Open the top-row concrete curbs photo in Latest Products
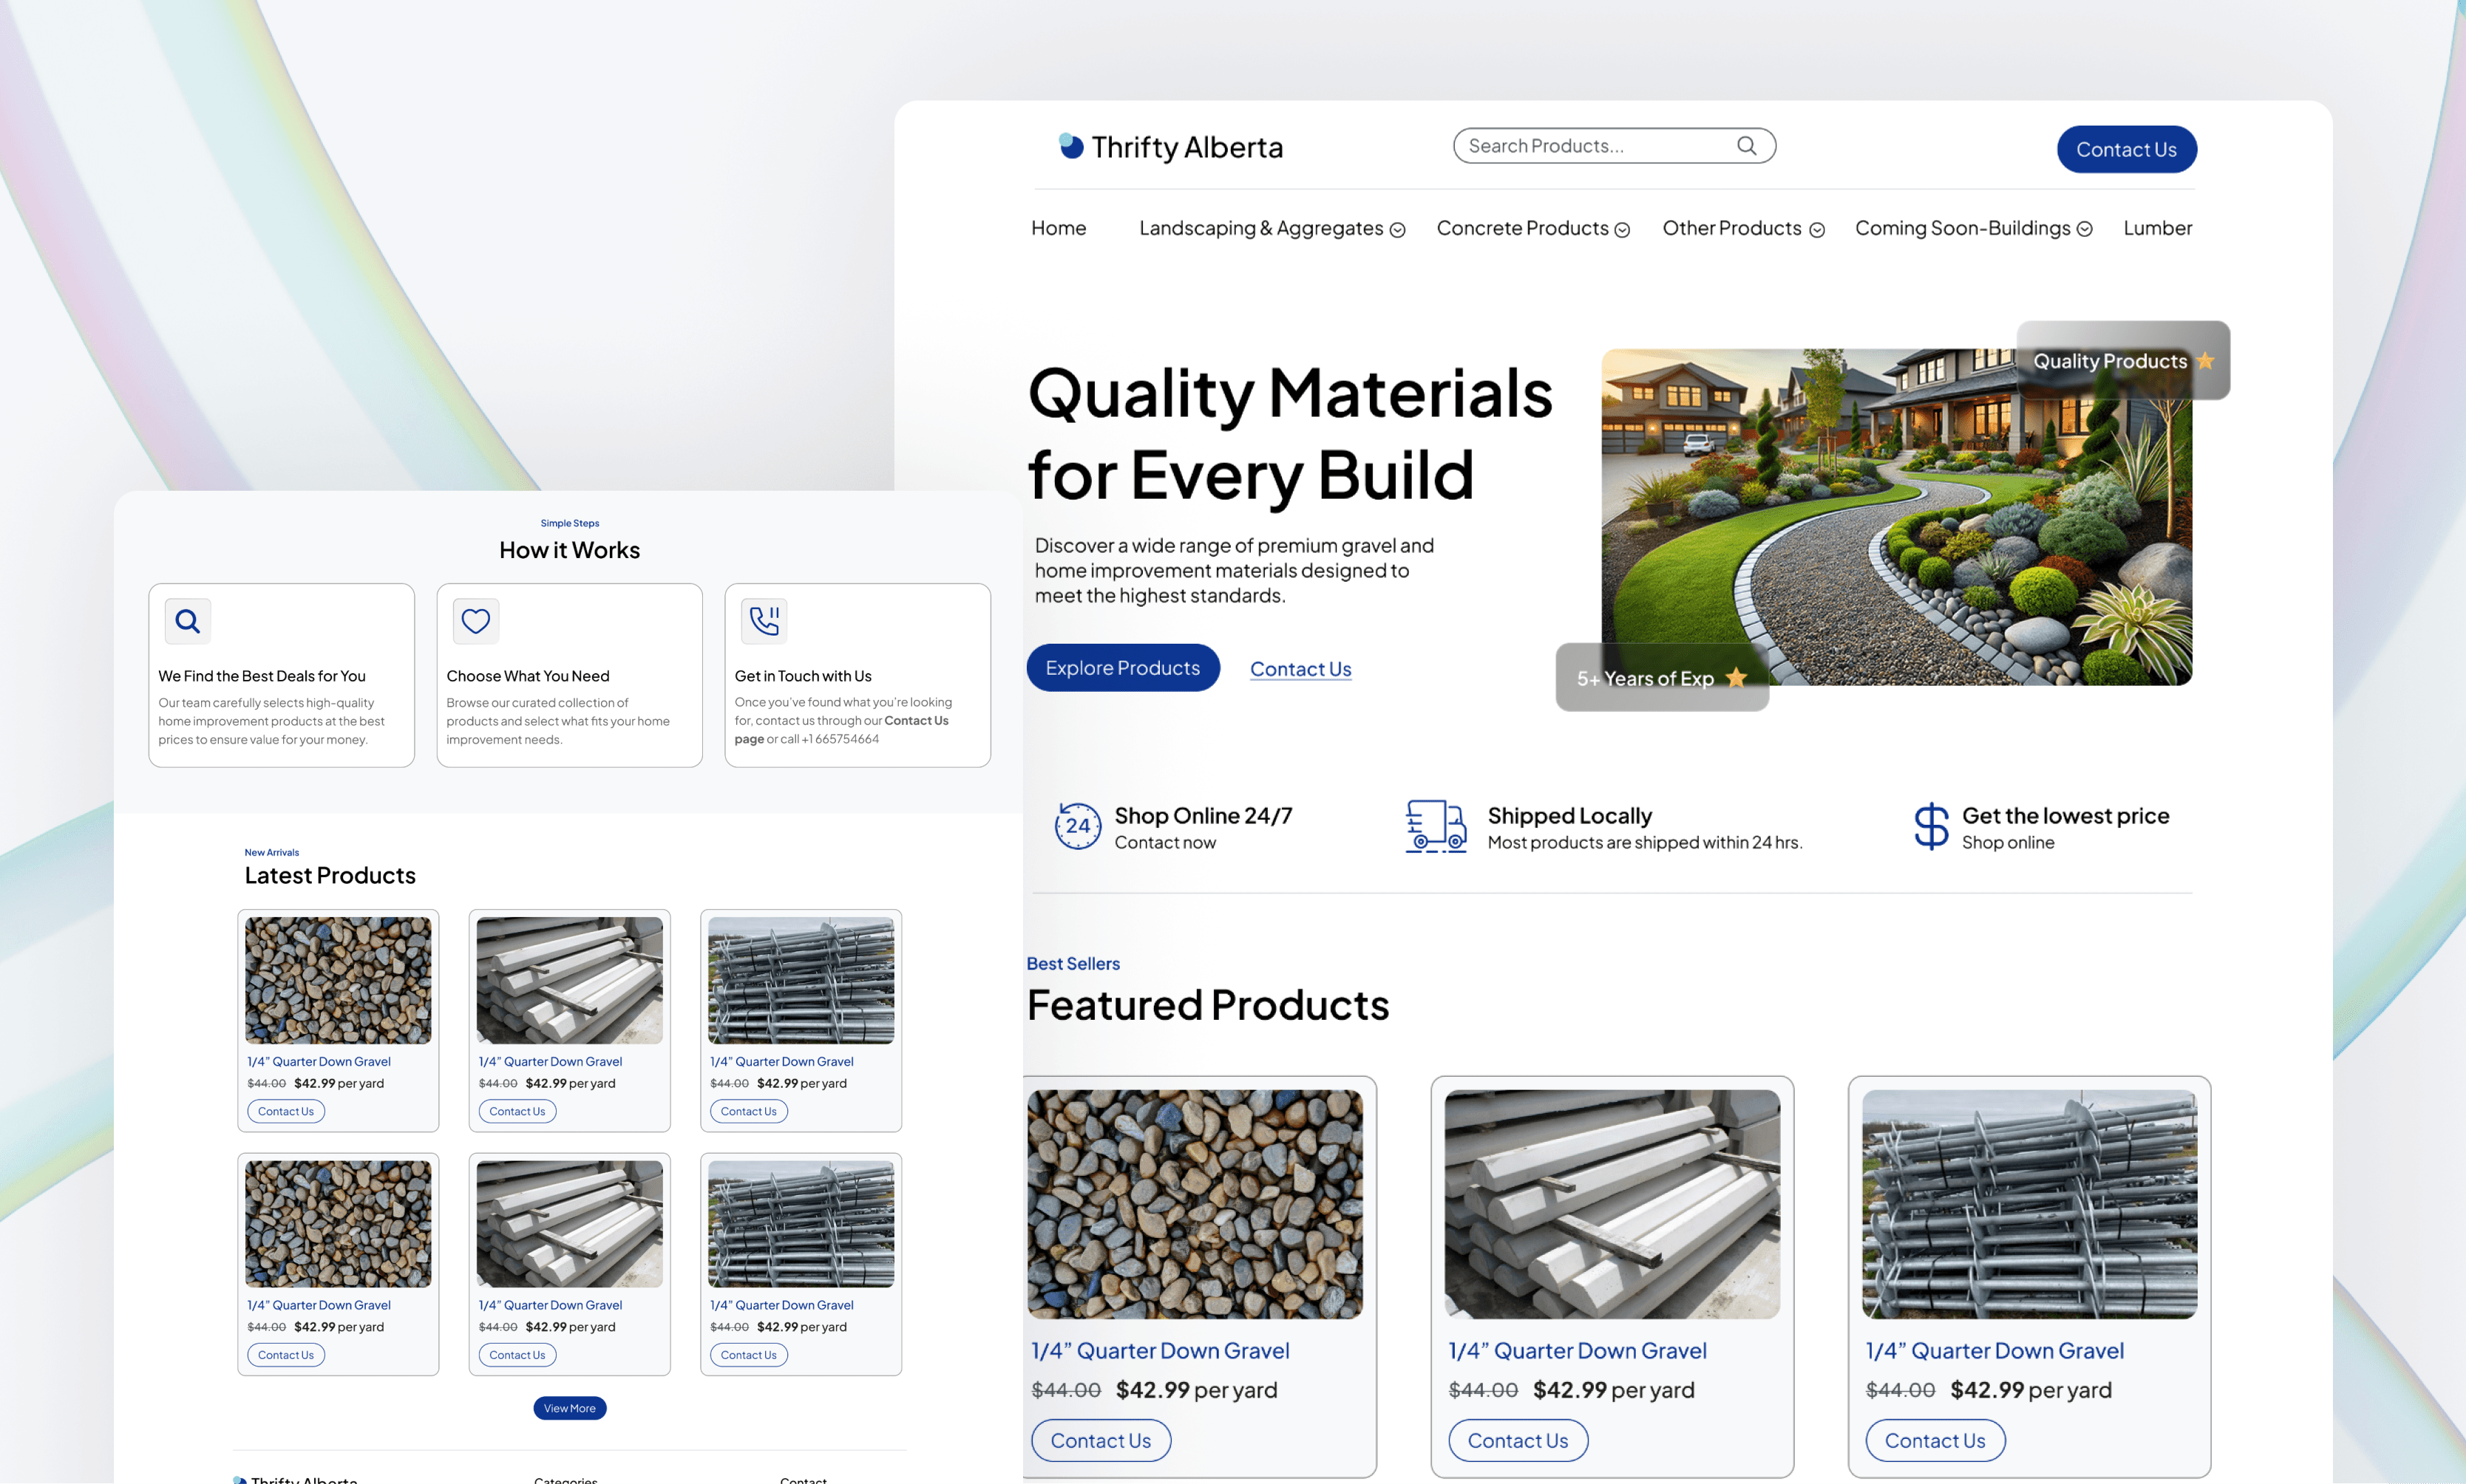This screenshot has height=1484, width=2466. click(569, 981)
